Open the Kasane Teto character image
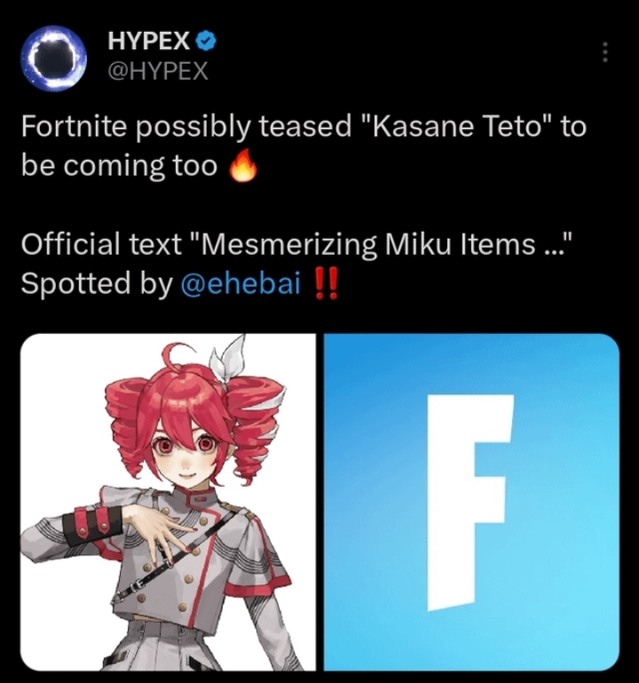The width and height of the screenshot is (639, 683). (x=168, y=502)
